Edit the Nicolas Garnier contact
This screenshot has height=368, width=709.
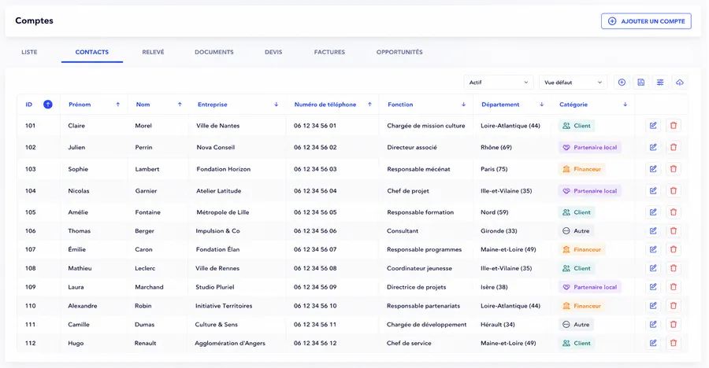point(653,190)
